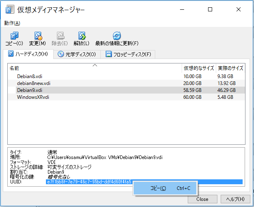
Task: Click the 解放(L) release toolbar icon
Action: 81,36
